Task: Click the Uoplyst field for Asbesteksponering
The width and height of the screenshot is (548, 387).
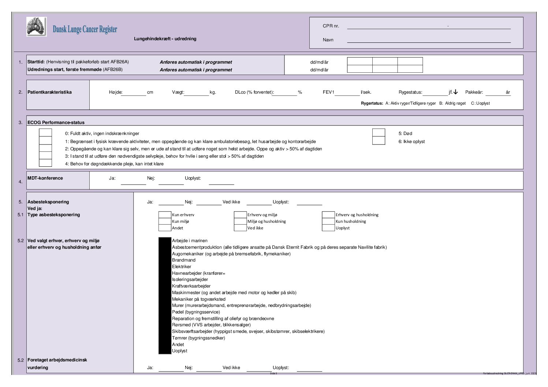Action: click(309, 202)
